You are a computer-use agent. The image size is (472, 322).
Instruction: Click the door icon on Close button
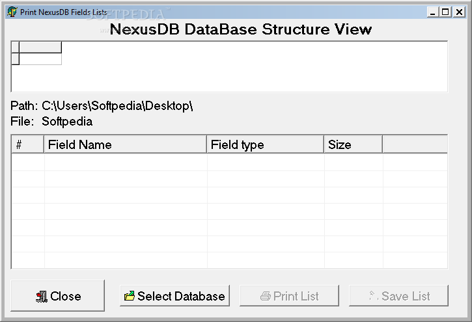point(42,297)
